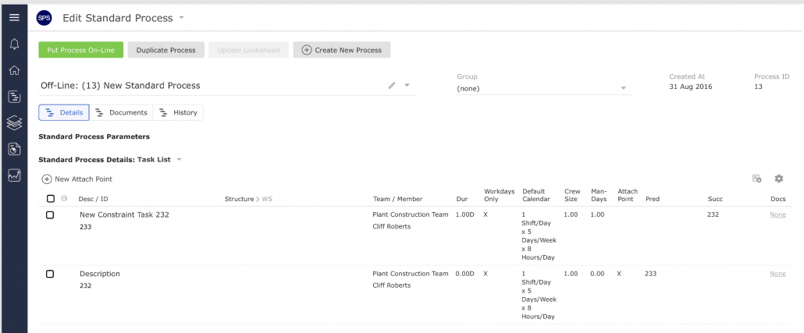Viewport: 804px width, 333px height.
Task: Click Attach Point X for Description row
Action: point(619,274)
